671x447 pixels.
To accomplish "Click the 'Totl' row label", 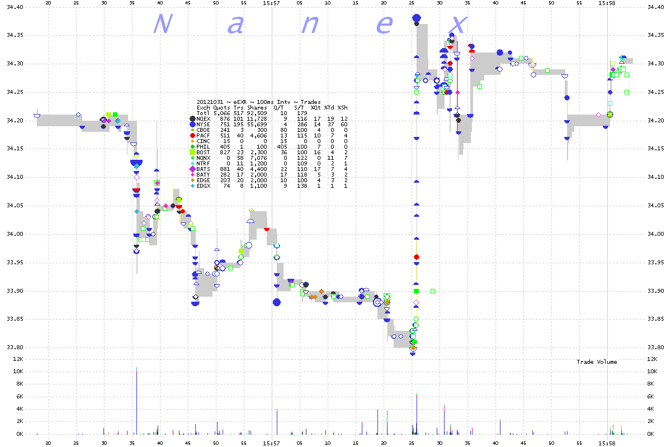I will pyautogui.click(x=204, y=113).
